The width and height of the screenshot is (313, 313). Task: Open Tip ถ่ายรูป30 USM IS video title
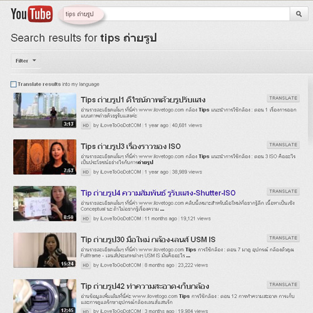pos(148,240)
